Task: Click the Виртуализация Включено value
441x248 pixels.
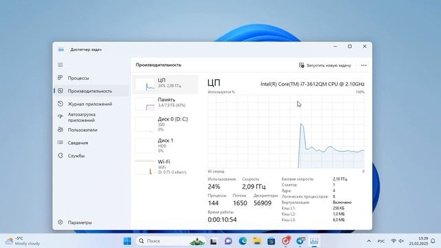Action: 342,203
